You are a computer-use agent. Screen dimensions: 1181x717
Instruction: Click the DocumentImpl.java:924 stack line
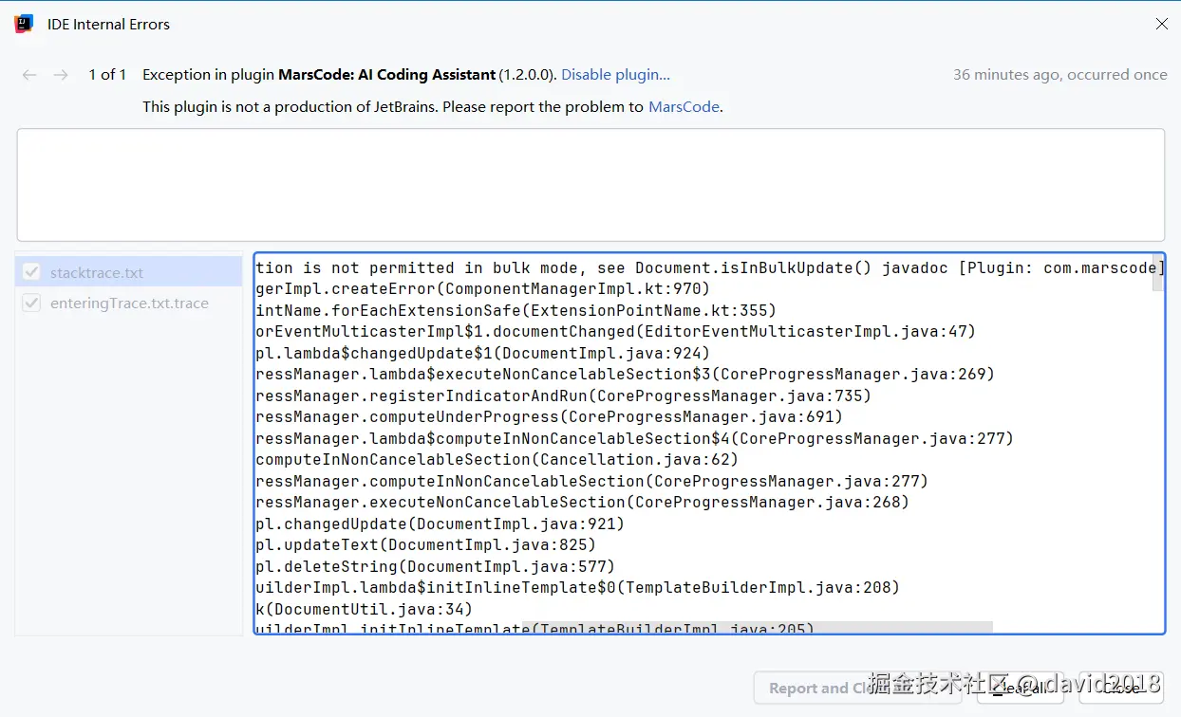(x=482, y=353)
